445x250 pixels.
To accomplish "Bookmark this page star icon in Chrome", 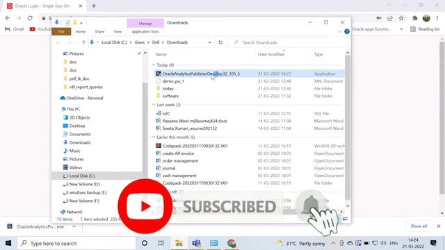I will 401,18.
